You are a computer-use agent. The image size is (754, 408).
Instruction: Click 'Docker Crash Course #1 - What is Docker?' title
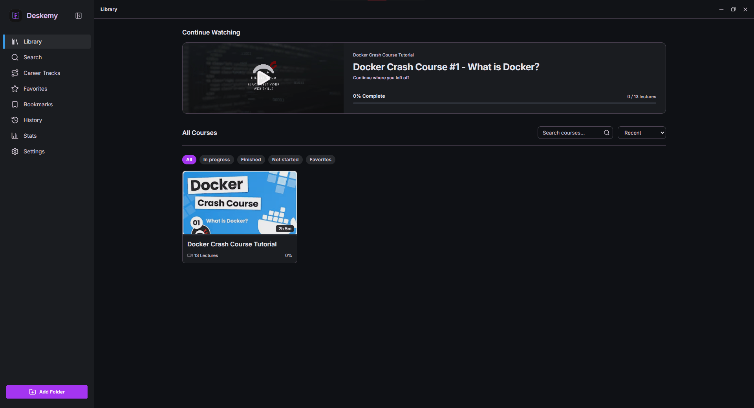click(x=446, y=67)
